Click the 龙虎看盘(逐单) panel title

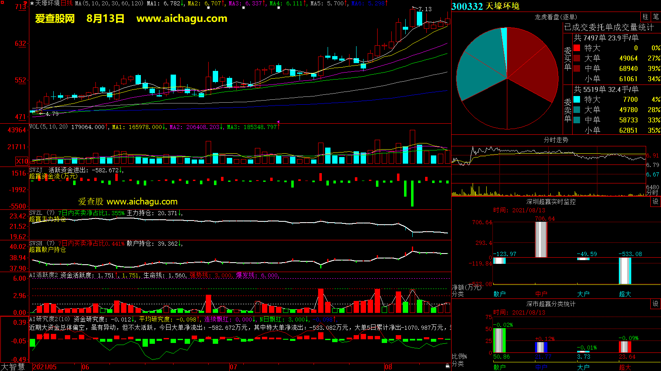[556, 17]
